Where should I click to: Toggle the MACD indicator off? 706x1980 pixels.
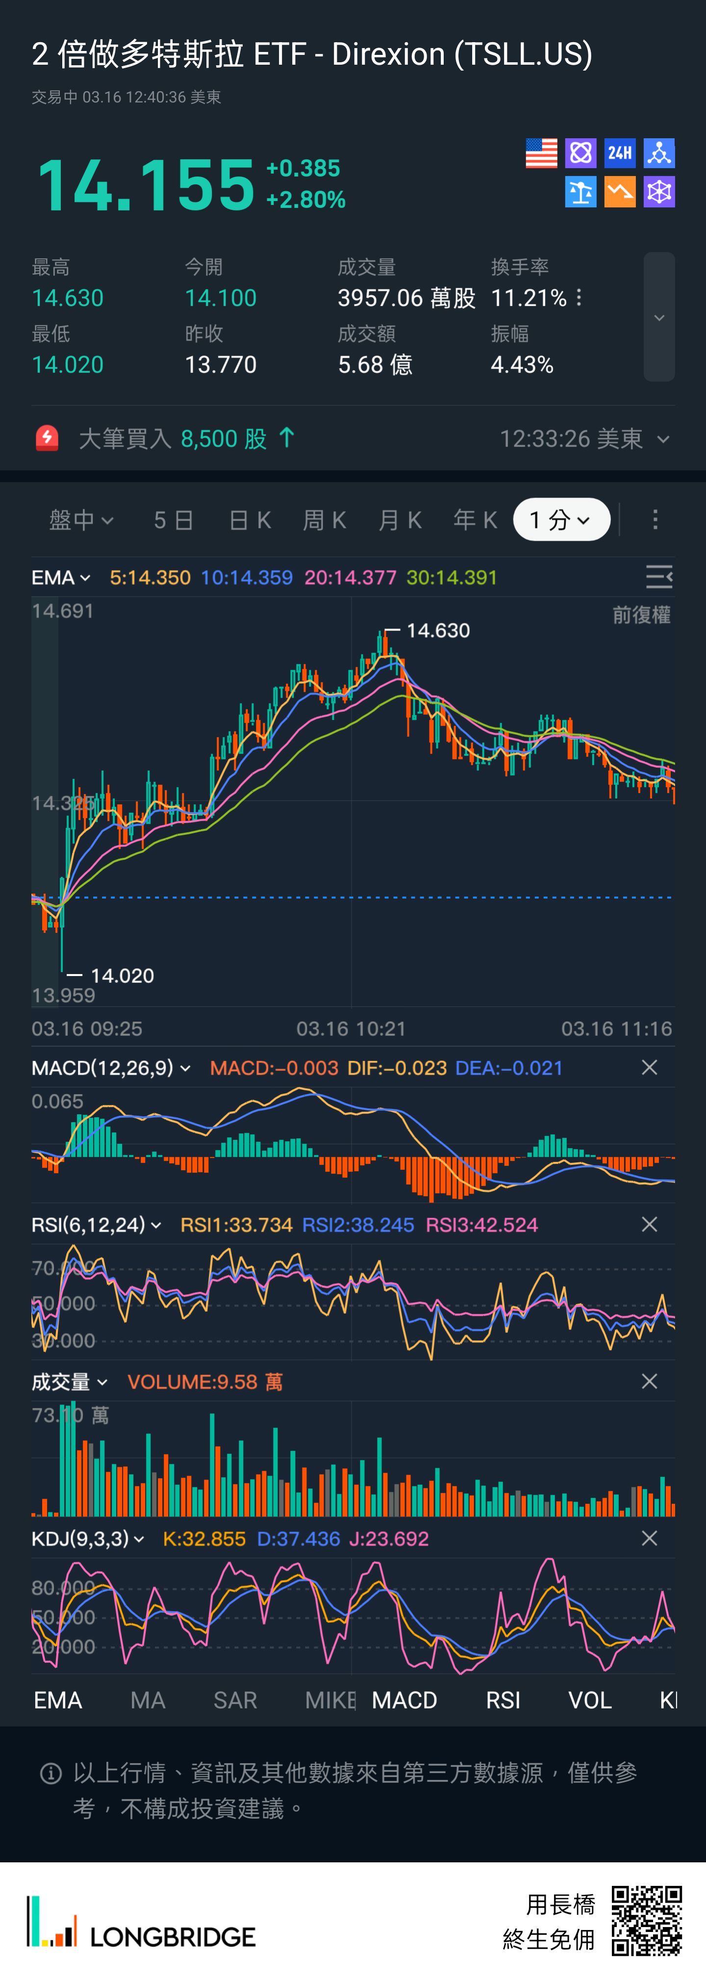click(404, 1700)
